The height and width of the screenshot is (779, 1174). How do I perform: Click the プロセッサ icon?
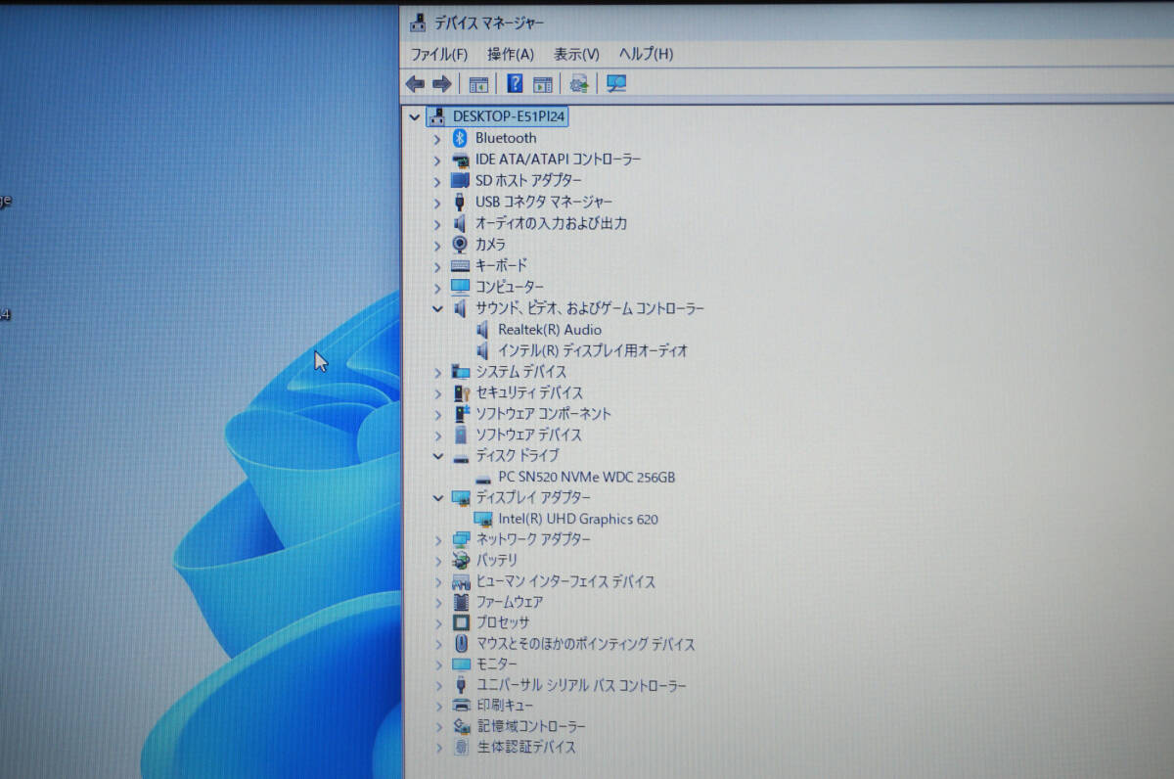tap(461, 622)
